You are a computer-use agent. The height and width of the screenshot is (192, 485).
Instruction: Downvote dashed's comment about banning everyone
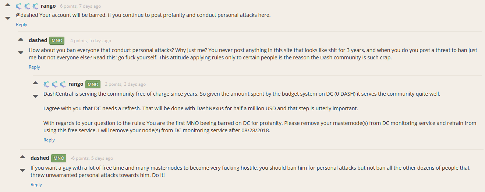[21, 52]
